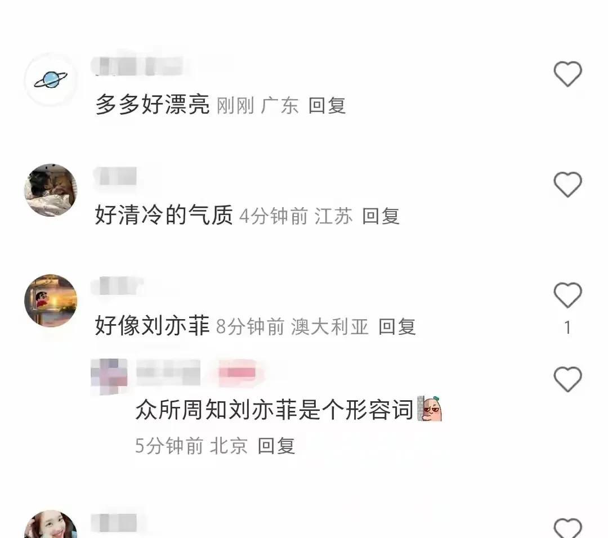Screen dimensions: 608x538
Task: Reply to the 好像刘亦菲 comment
Action: (397, 327)
